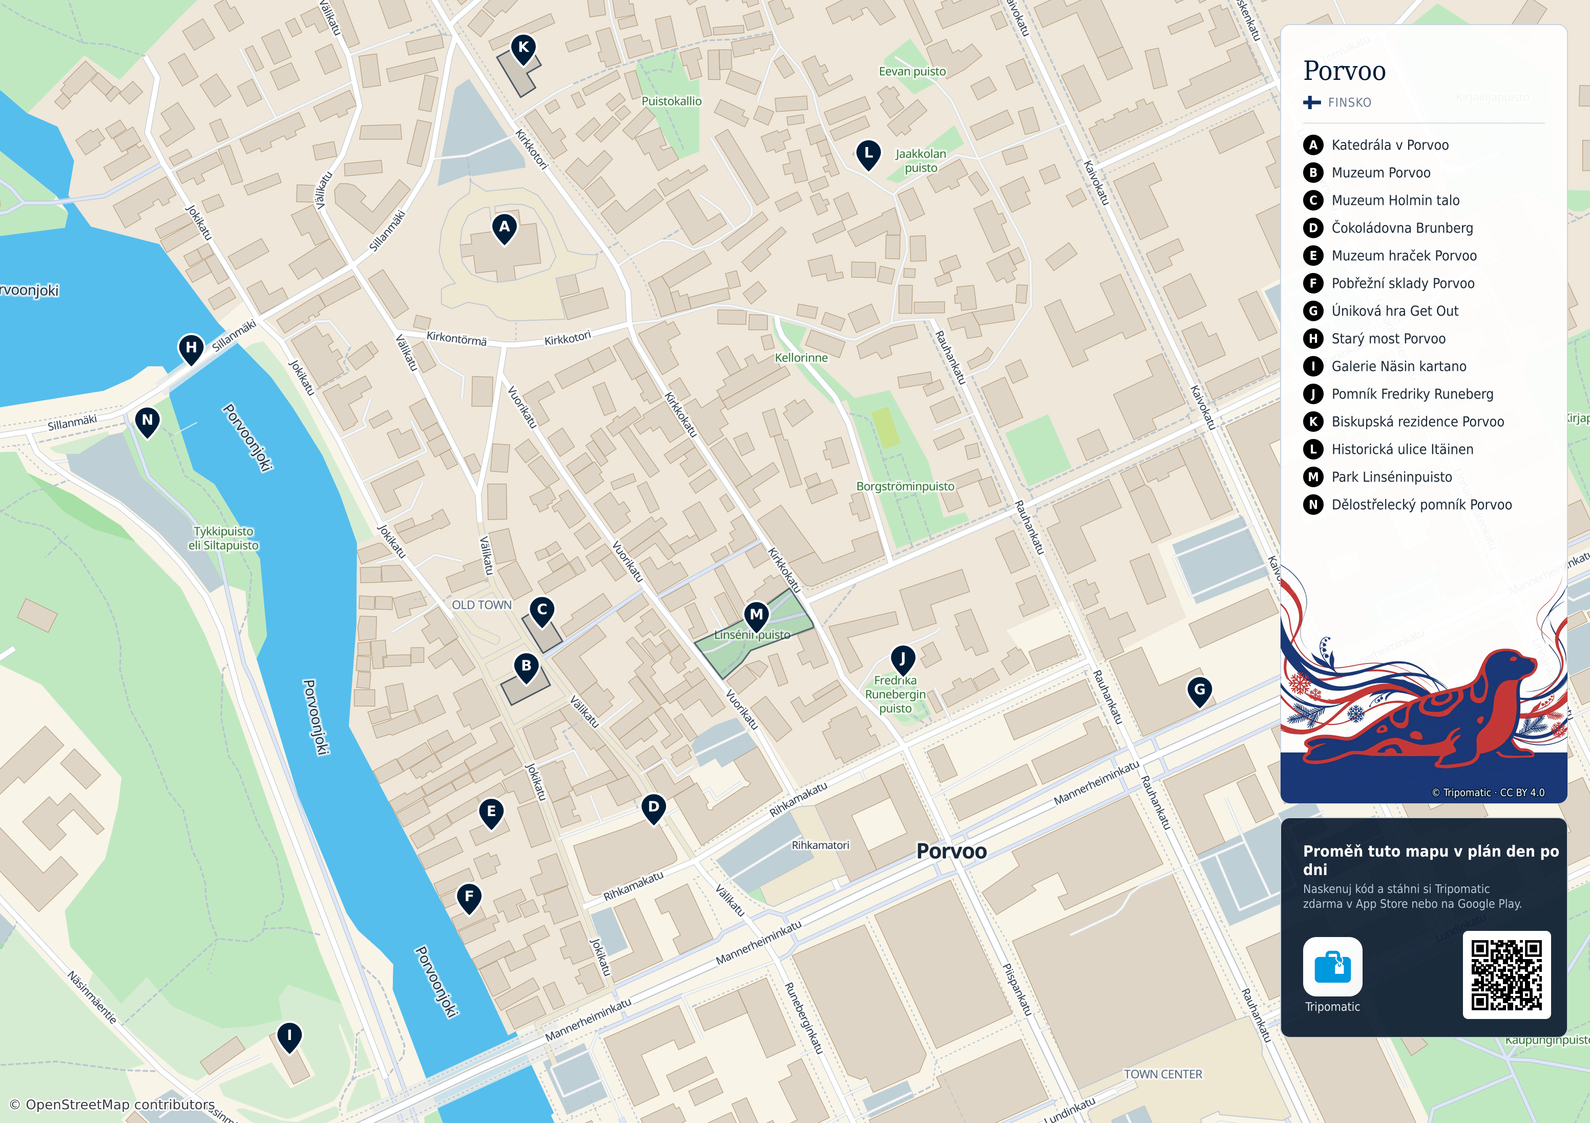Click legend entry Dělostřelecký pomník Porvoo
1590x1123 pixels.
1408,505
